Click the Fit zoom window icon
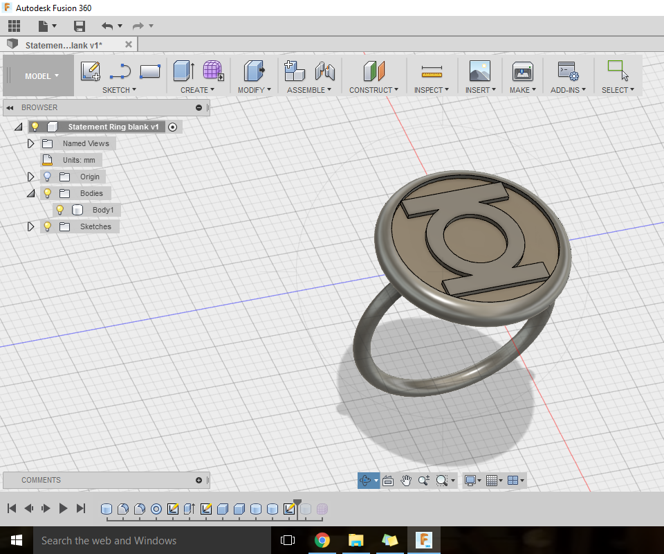Screen dimensions: 664x554 pos(442,480)
